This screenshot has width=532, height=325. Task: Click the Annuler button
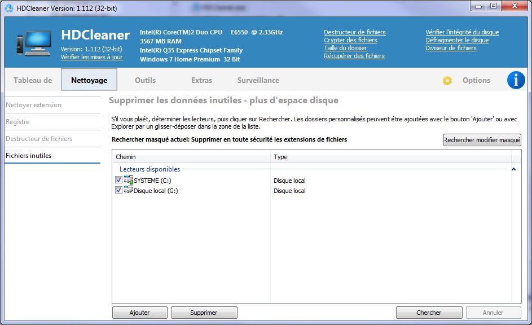493,313
